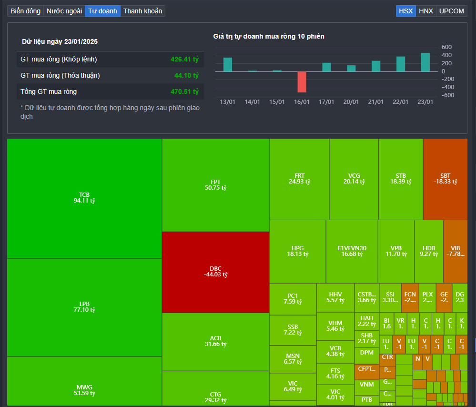Click the VPB 11.70 tỷ tile
The height and width of the screenshot is (407, 476).
pyautogui.click(x=396, y=252)
